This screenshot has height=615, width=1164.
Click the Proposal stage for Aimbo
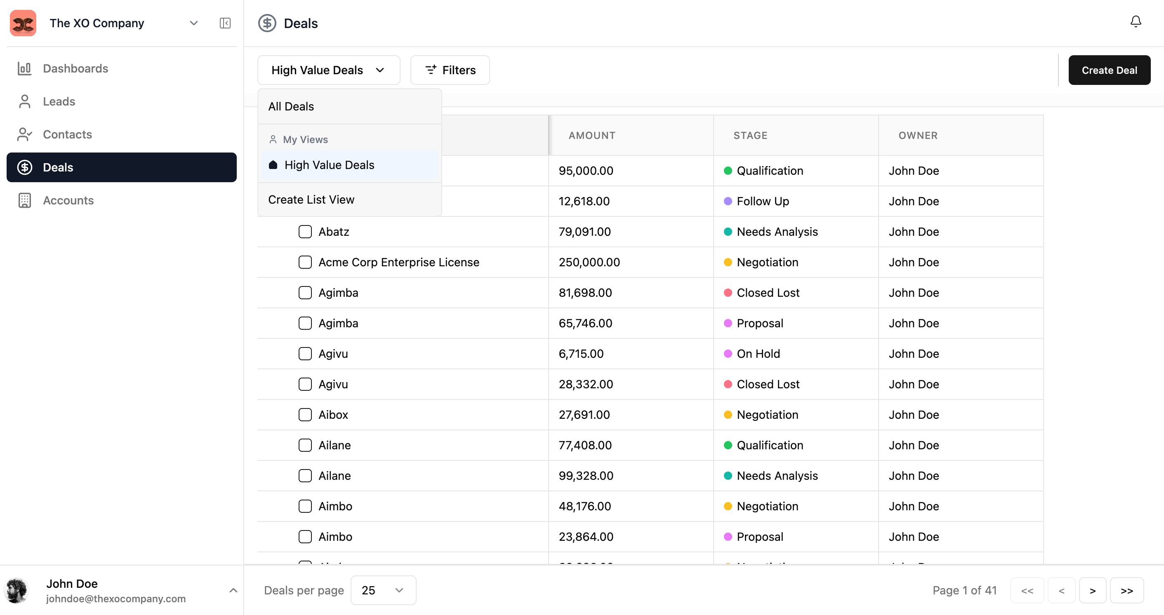coord(760,536)
